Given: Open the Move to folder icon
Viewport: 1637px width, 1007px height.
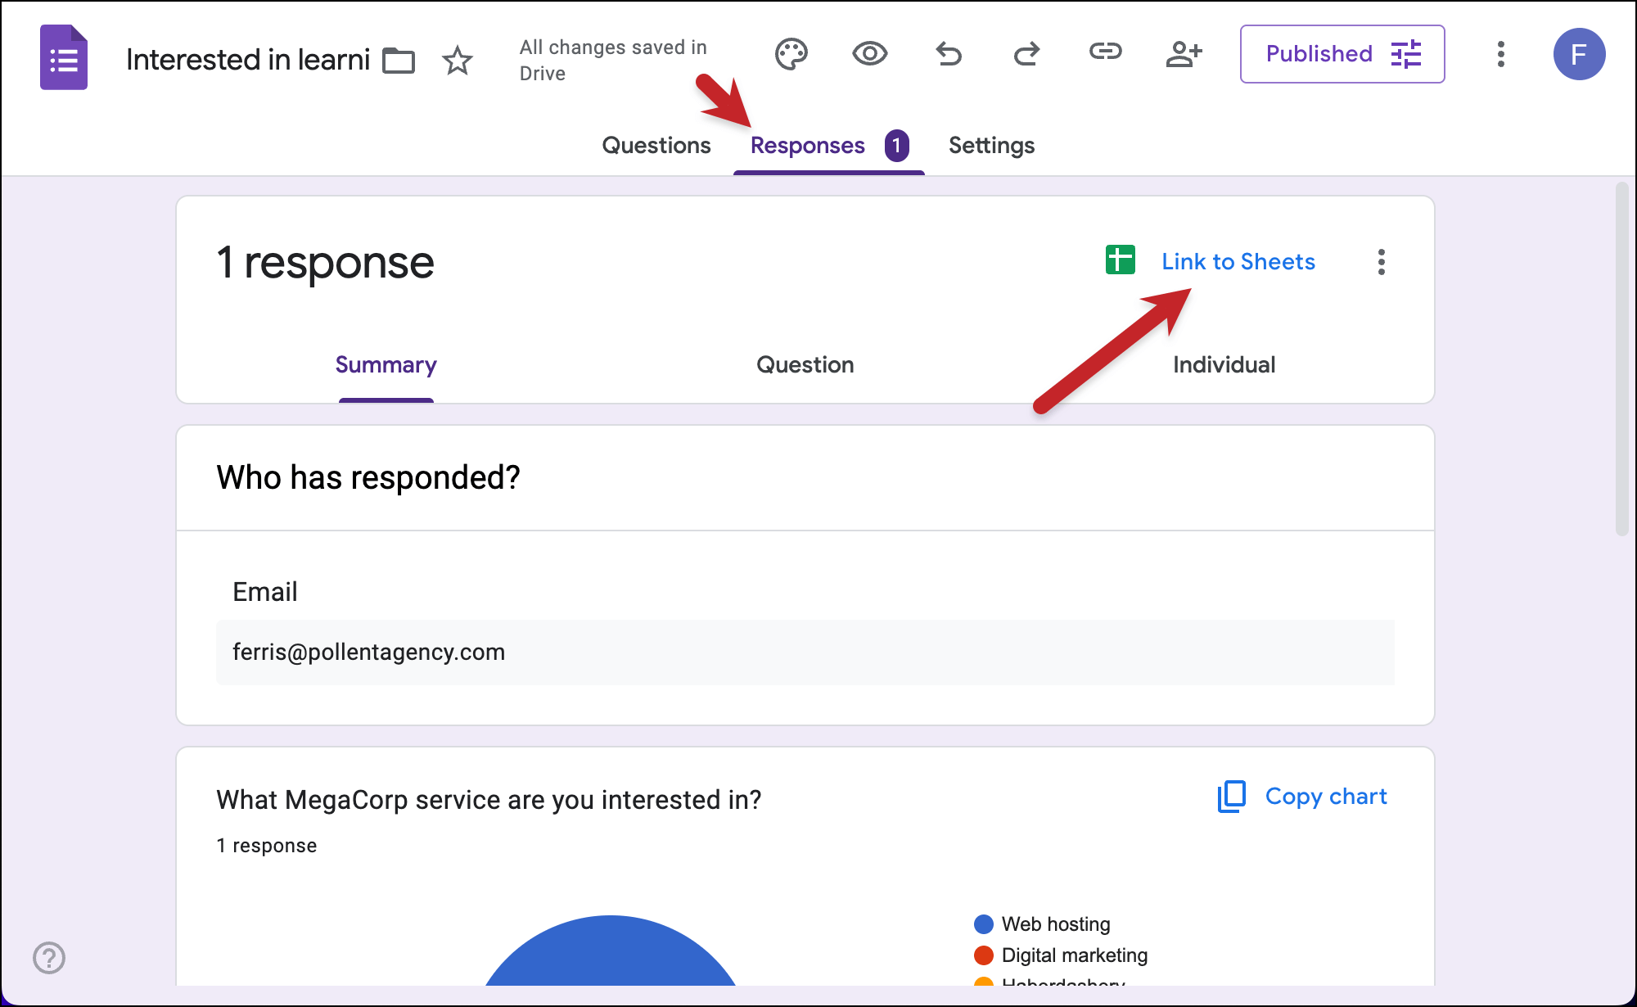Looking at the screenshot, I should [x=399, y=60].
